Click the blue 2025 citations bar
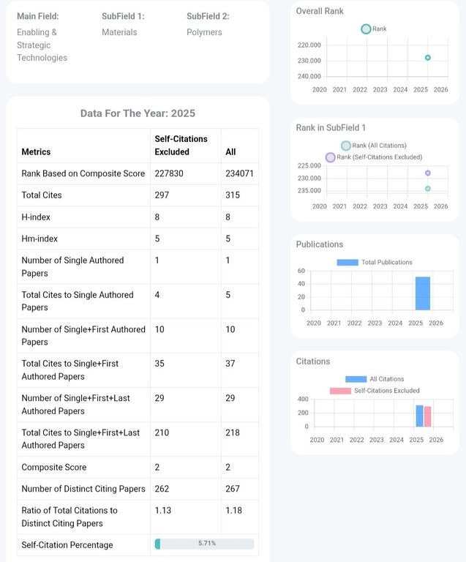 pyautogui.click(x=420, y=416)
